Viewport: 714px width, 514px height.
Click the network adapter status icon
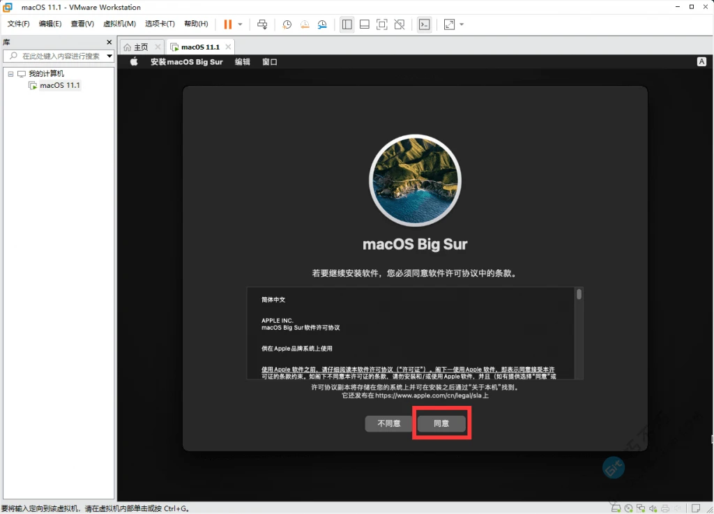[641, 508]
